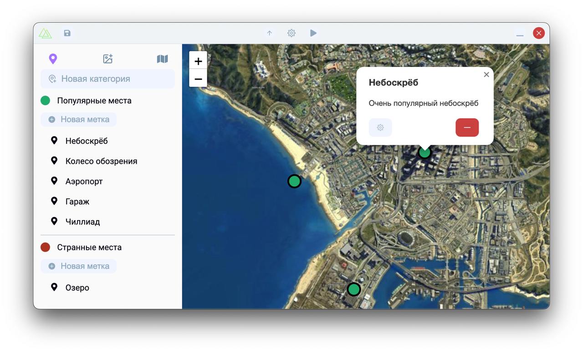Screen dimensions: 583x353
Task: Click green swatch of Популярные места
Action: click(45, 101)
